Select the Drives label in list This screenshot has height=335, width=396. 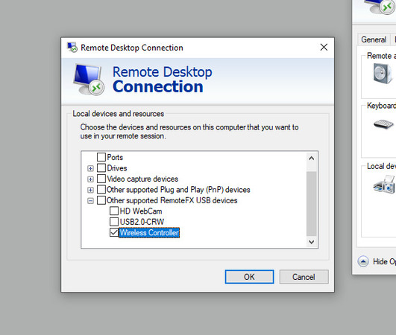pyautogui.click(x=117, y=168)
